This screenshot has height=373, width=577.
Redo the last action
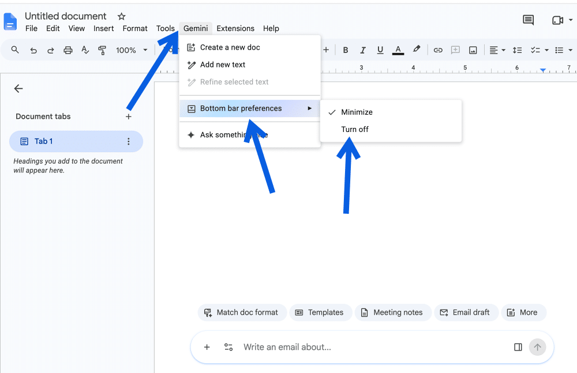coord(50,50)
